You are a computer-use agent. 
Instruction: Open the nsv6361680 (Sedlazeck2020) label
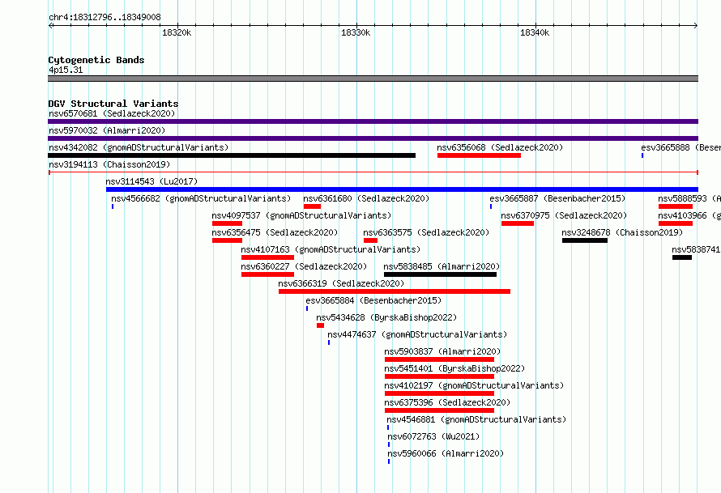coord(366,198)
